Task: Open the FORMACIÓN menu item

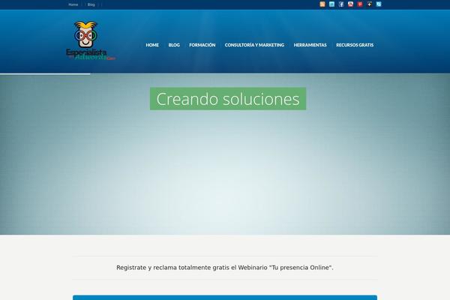Action: point(202,45)
